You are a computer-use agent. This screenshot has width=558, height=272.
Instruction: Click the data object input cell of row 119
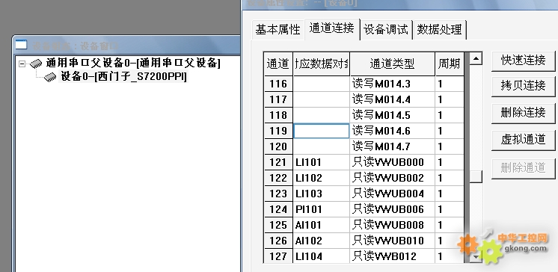(x=322, y=131)
